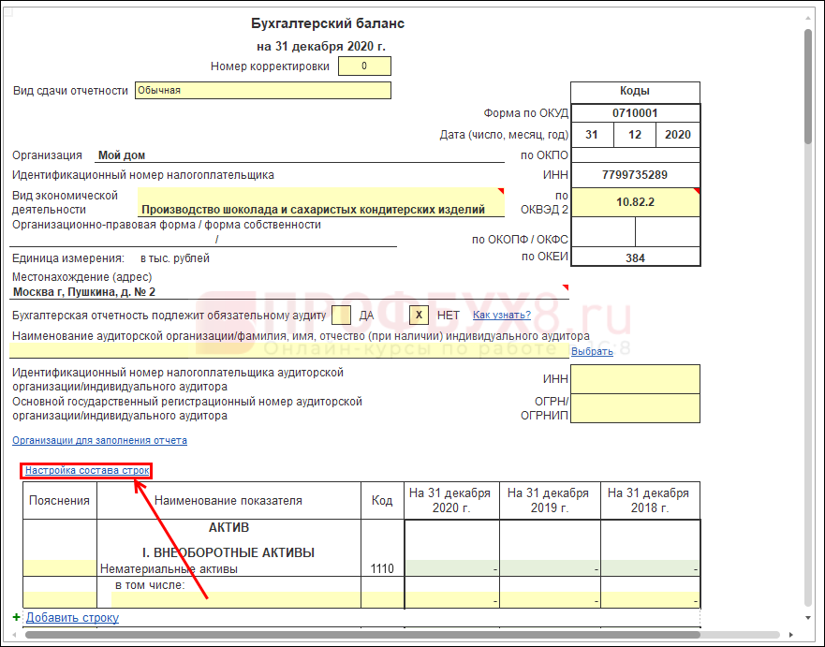Click the ИНН value 7799735289
The image size is (825, 647).
(x=635, y=175)
